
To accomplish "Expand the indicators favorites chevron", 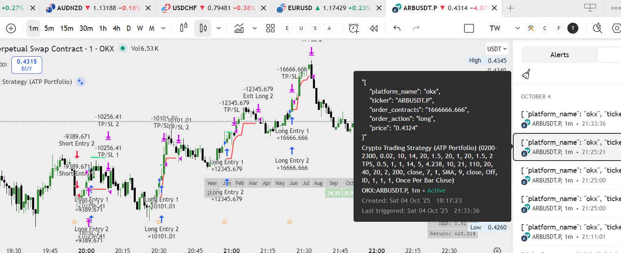I will (x=255, y=28).
